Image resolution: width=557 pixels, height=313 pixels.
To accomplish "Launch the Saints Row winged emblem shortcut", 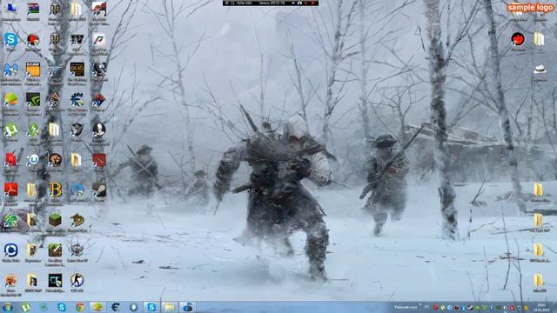I will point(77,250).
